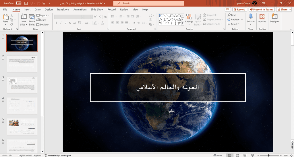Click Accessibility: Investigate in status bar
This screenshot has width=294, height=157.
(x=58, y=156)
